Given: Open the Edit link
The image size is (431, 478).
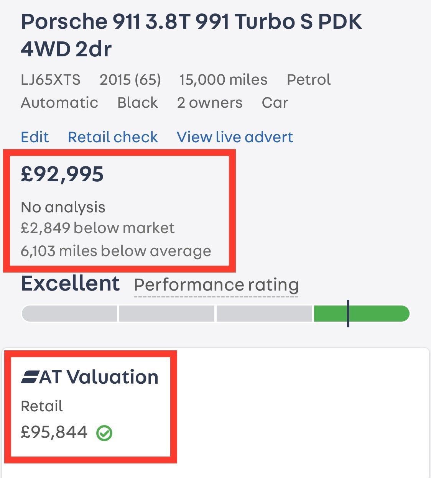Looking at the screenshot, I should tap(35, 137).
